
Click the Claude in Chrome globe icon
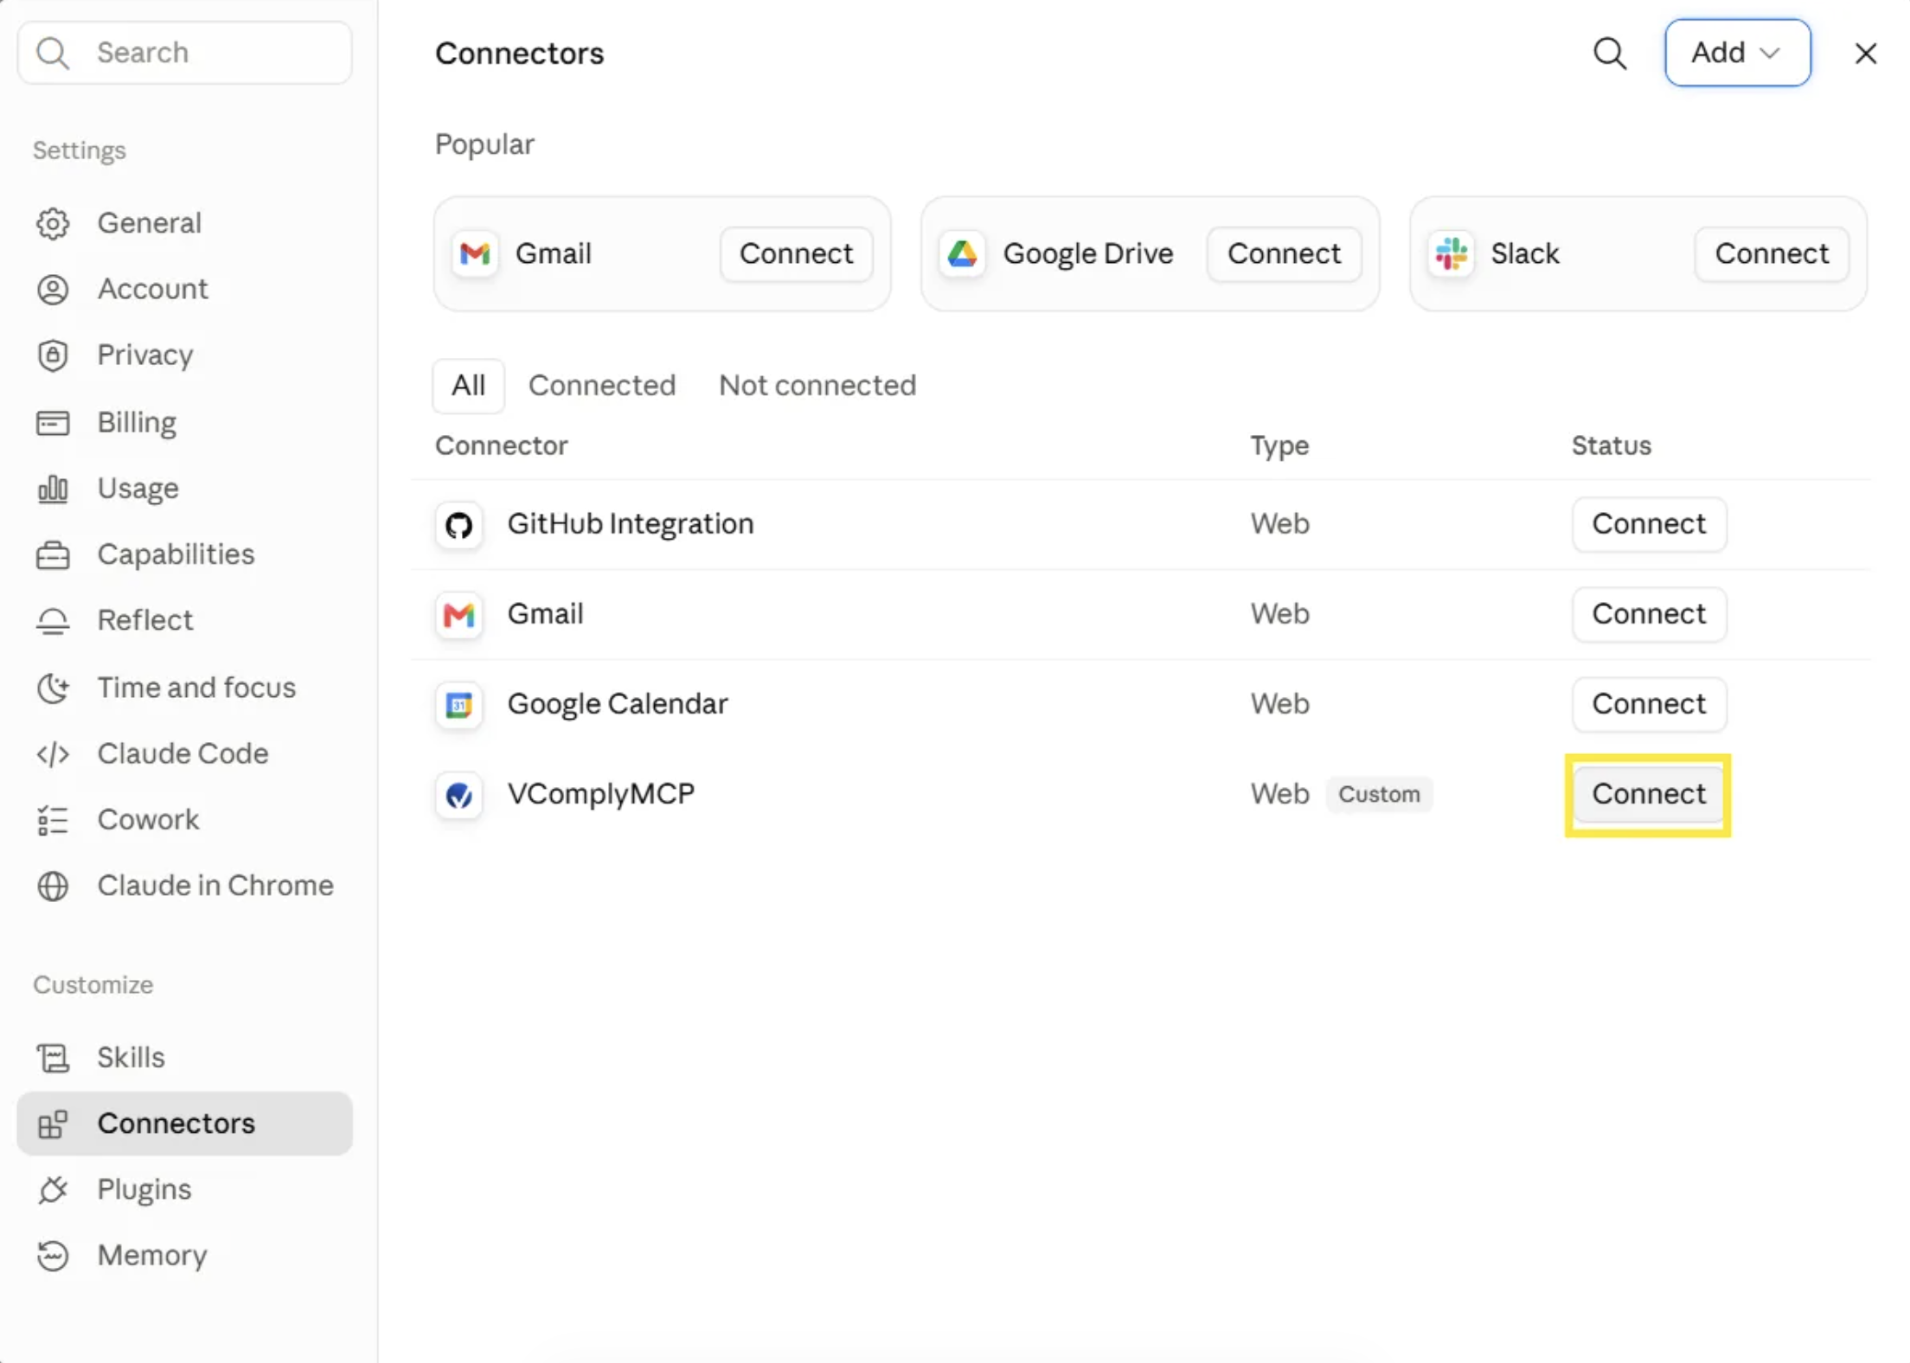click(x=53, y=886)
